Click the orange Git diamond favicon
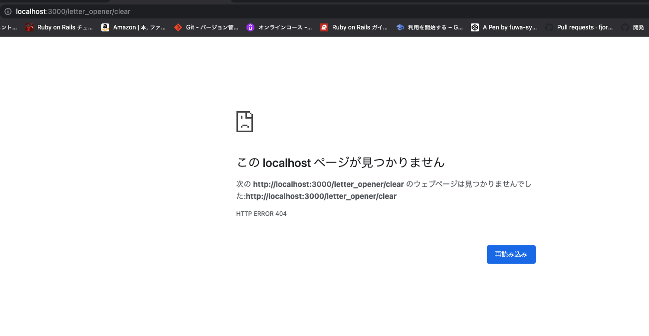Viewport: 649px width, 336px height. click(x=178, y=27)
